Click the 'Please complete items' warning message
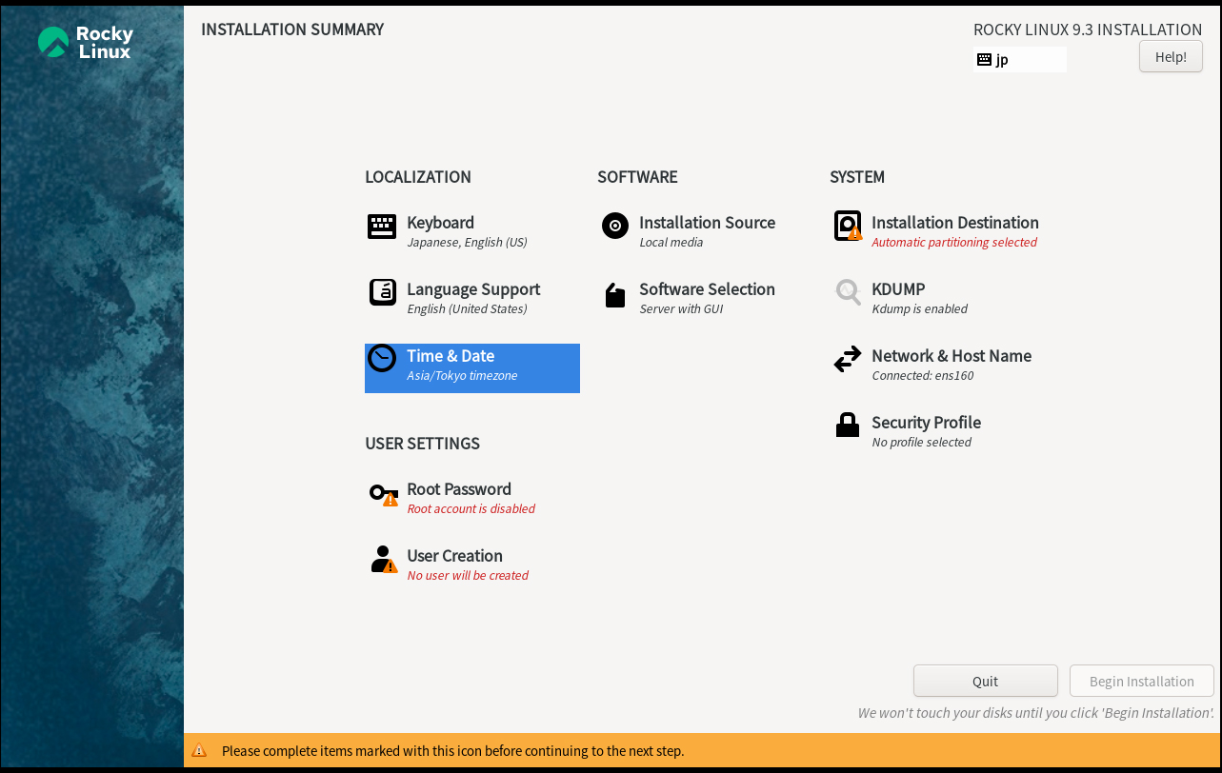 [452, 751]
